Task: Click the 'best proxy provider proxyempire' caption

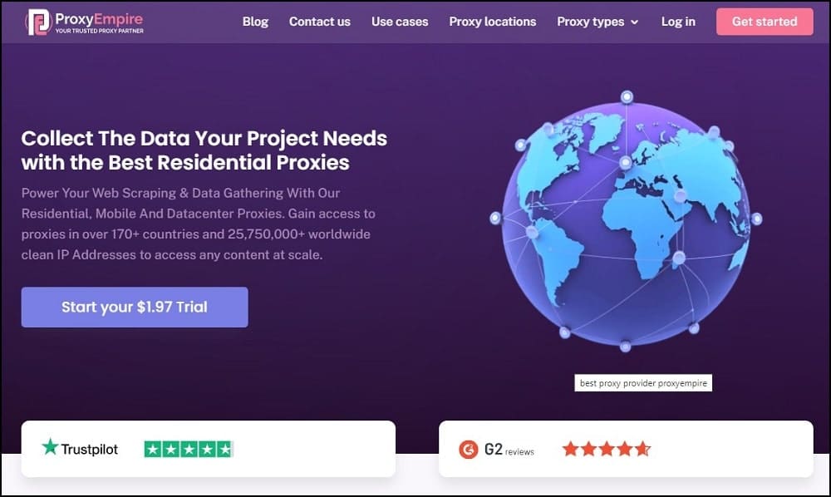Action: point(643,383)
